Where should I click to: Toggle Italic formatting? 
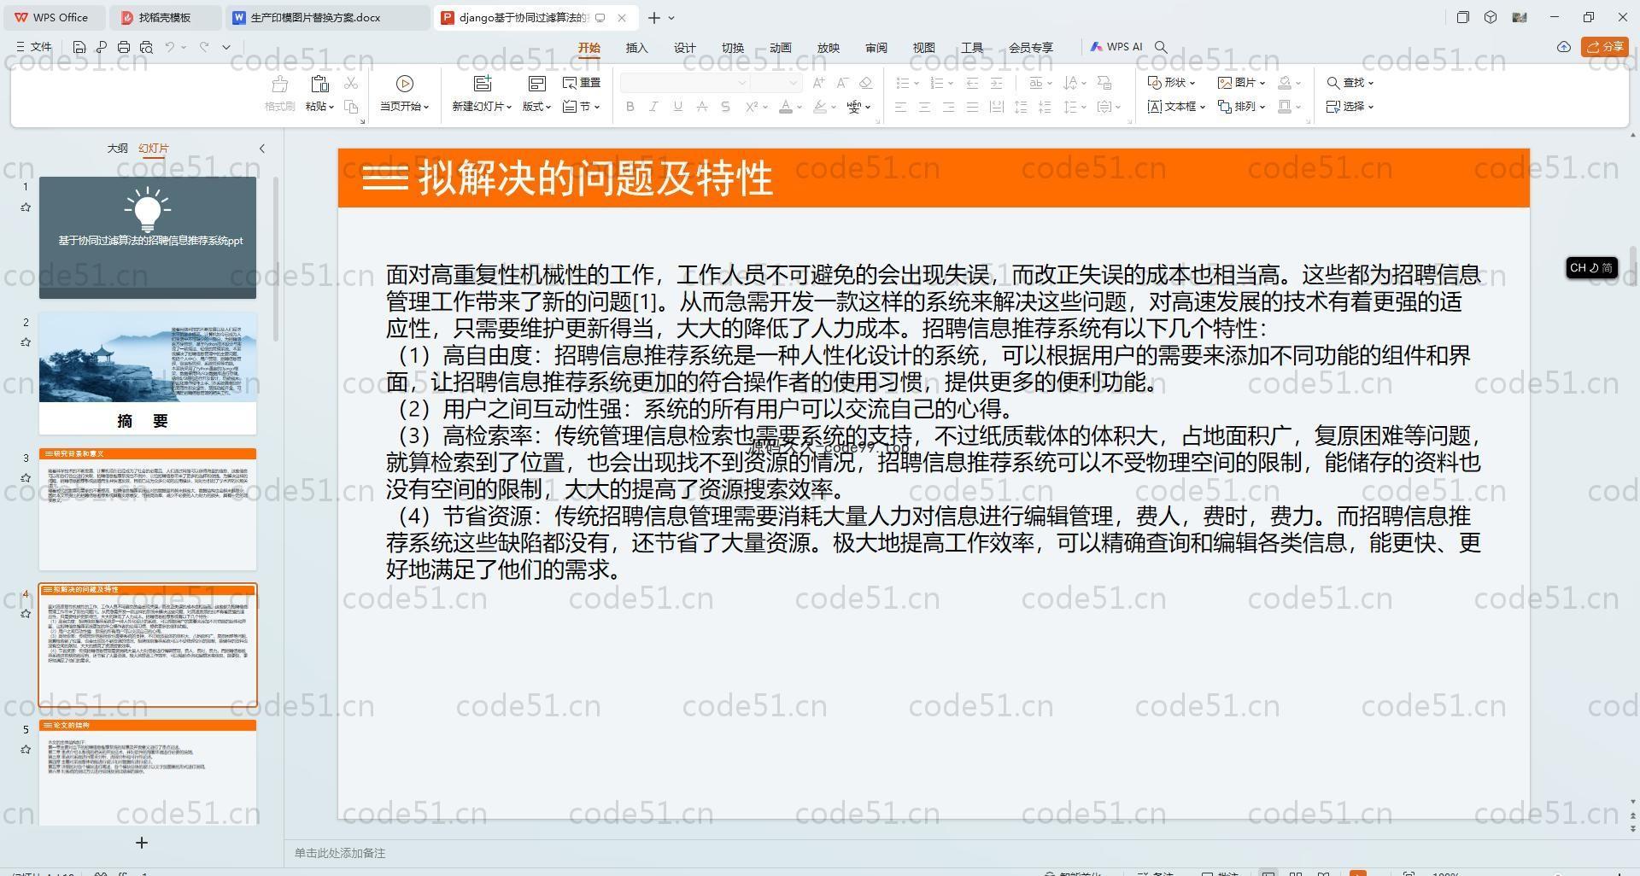[x=654, y=107]
